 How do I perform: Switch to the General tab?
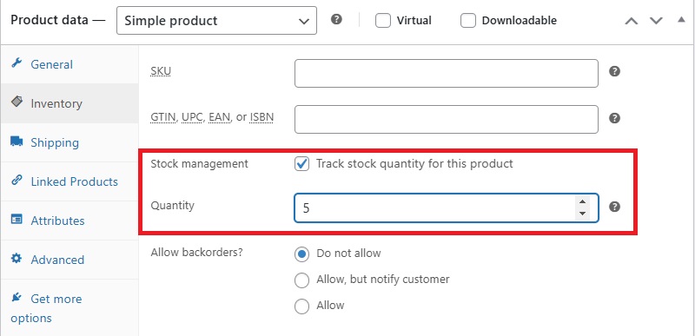[x=69, y=64]
